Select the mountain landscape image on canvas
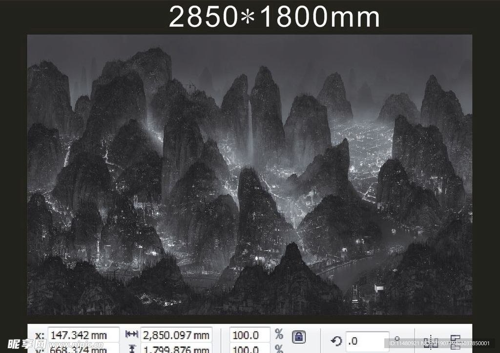 click(250, 175)
